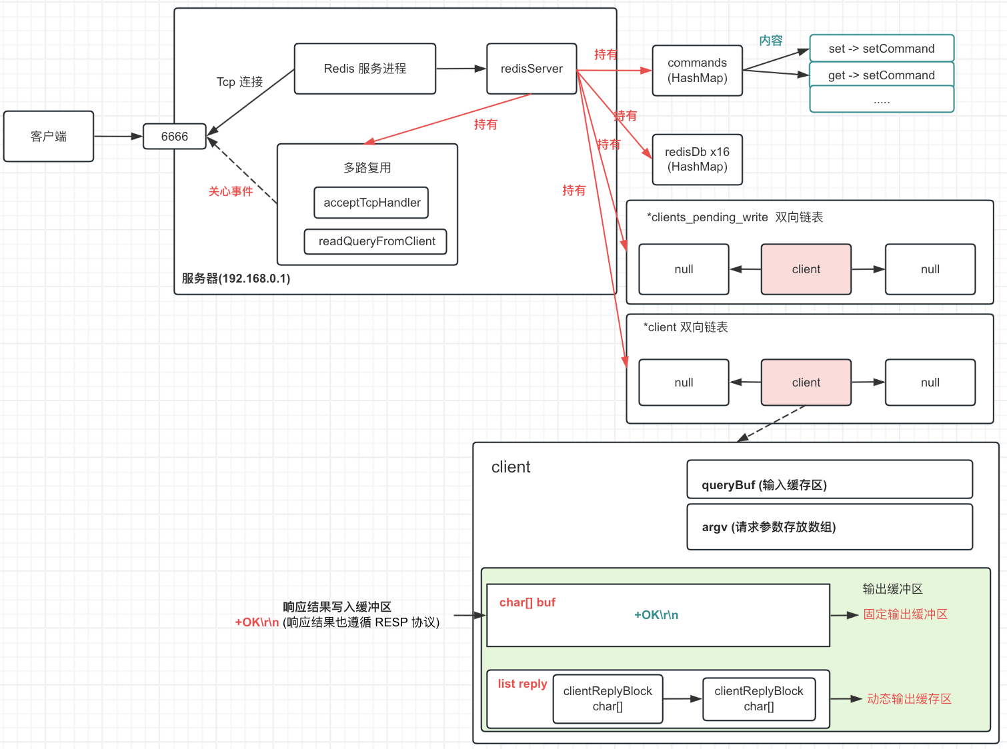Click the teal +OK\r\n text in buf

656,615
